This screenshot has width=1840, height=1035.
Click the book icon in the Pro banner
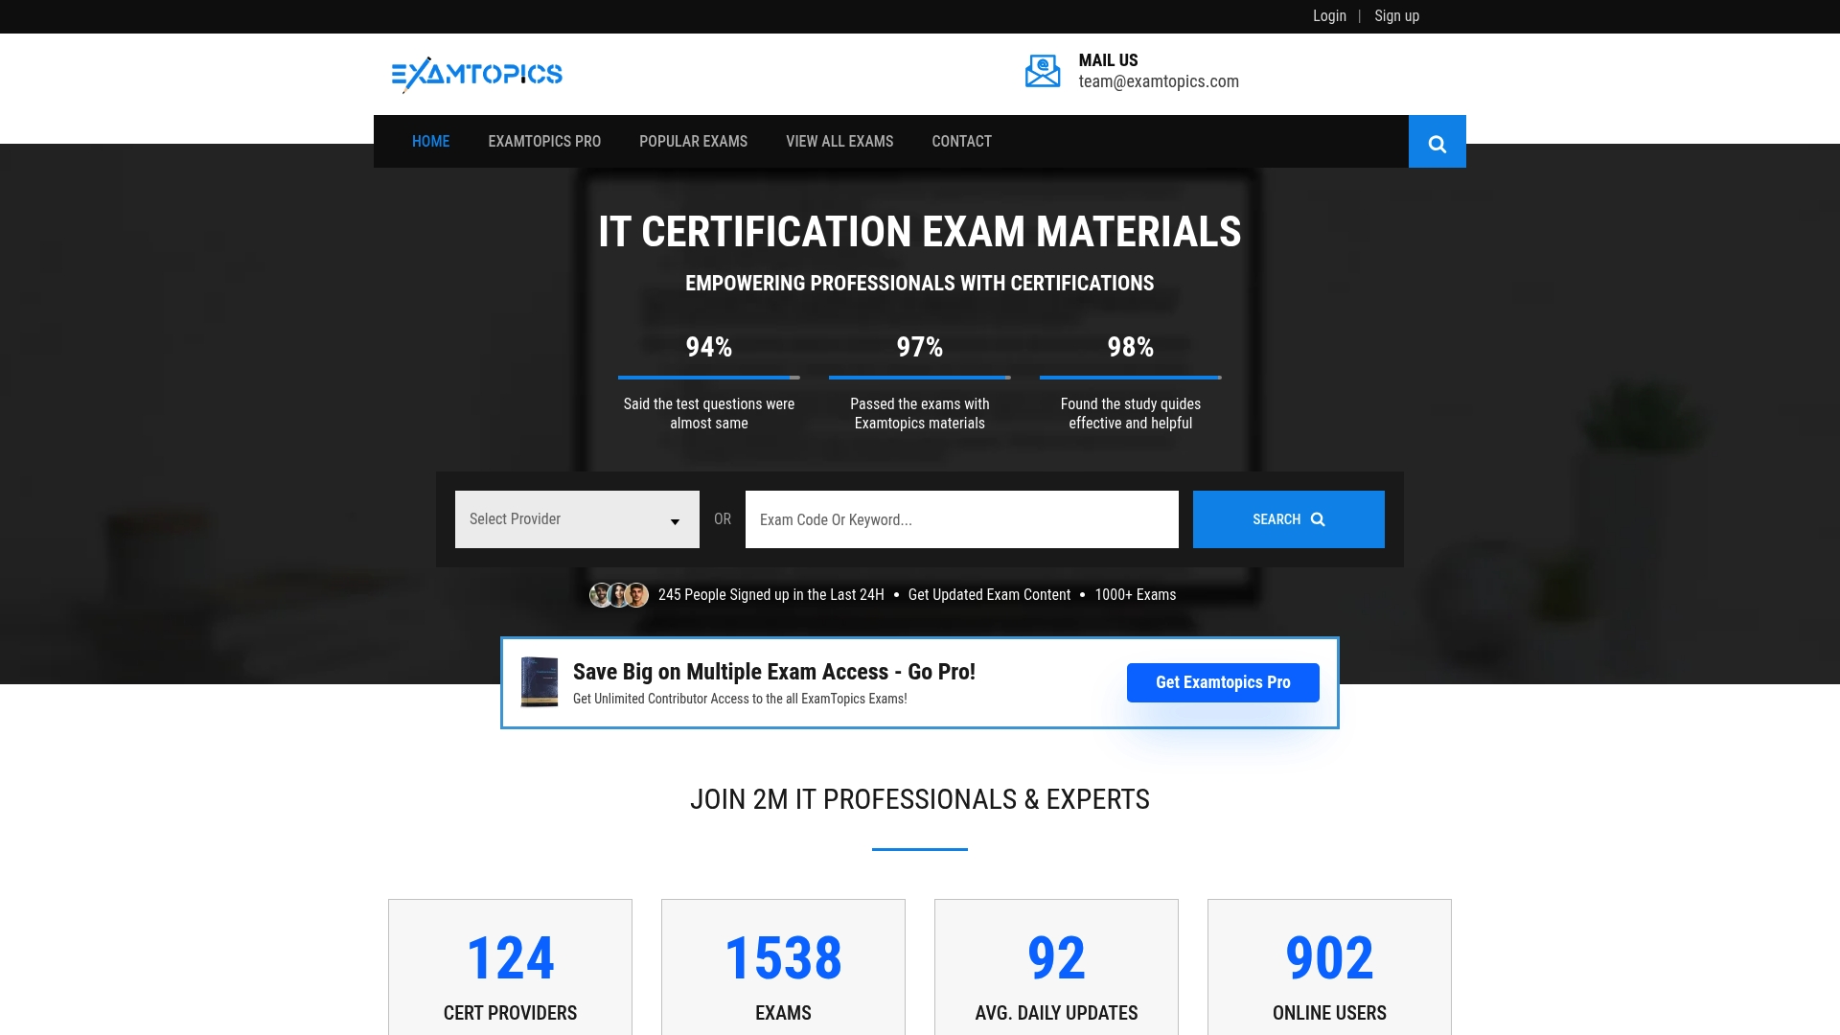click(x=539, y=682)
